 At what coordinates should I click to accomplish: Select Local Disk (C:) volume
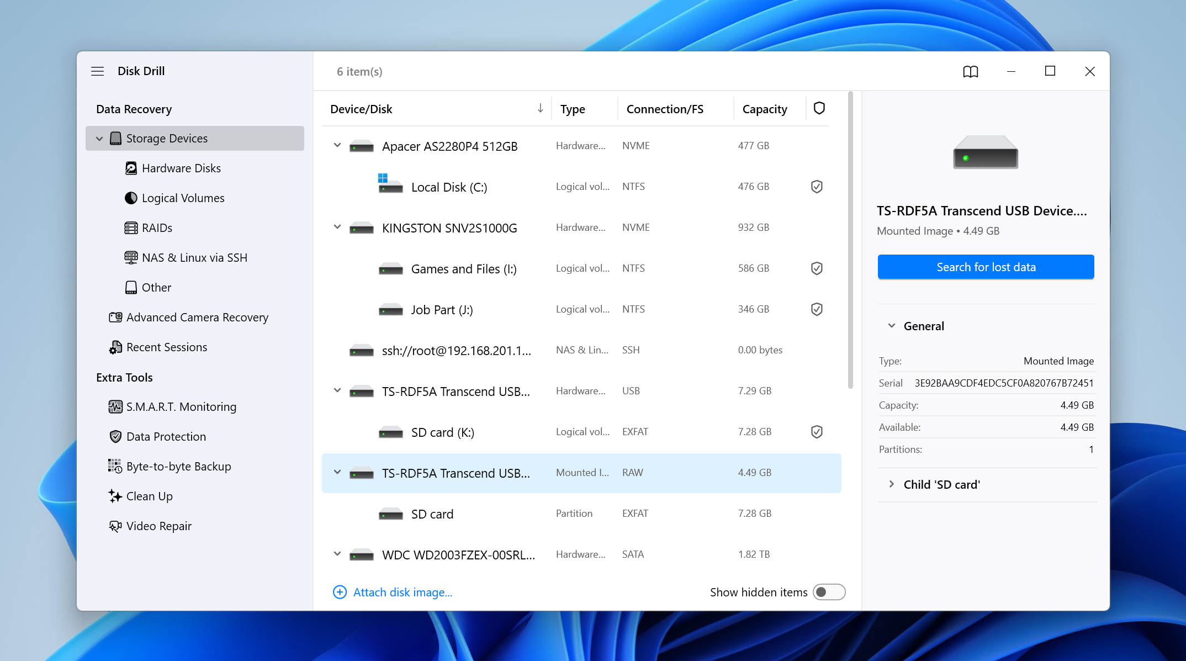click(581, 187)
